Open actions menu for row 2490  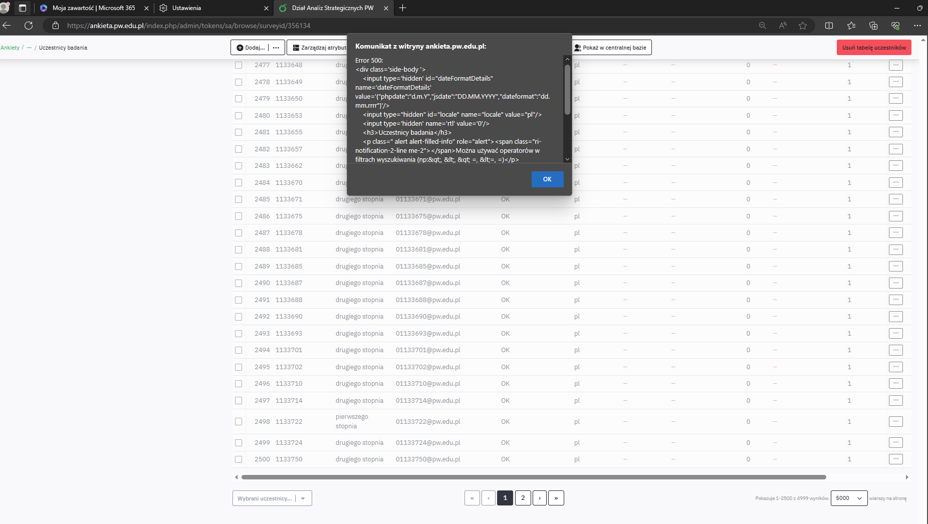click(895, 283)
